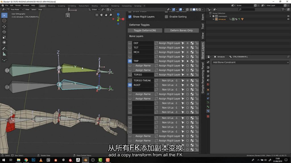Check the Enable Sorting checkbox
Image resolution: width=291 pixels, height=163 pixels.
point(167,17)
